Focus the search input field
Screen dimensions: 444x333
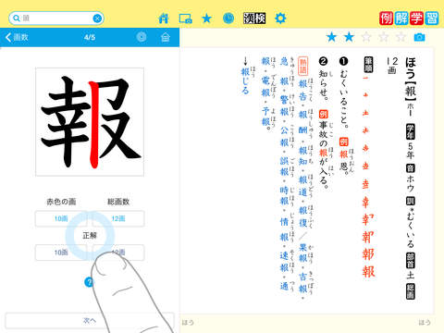56,18
